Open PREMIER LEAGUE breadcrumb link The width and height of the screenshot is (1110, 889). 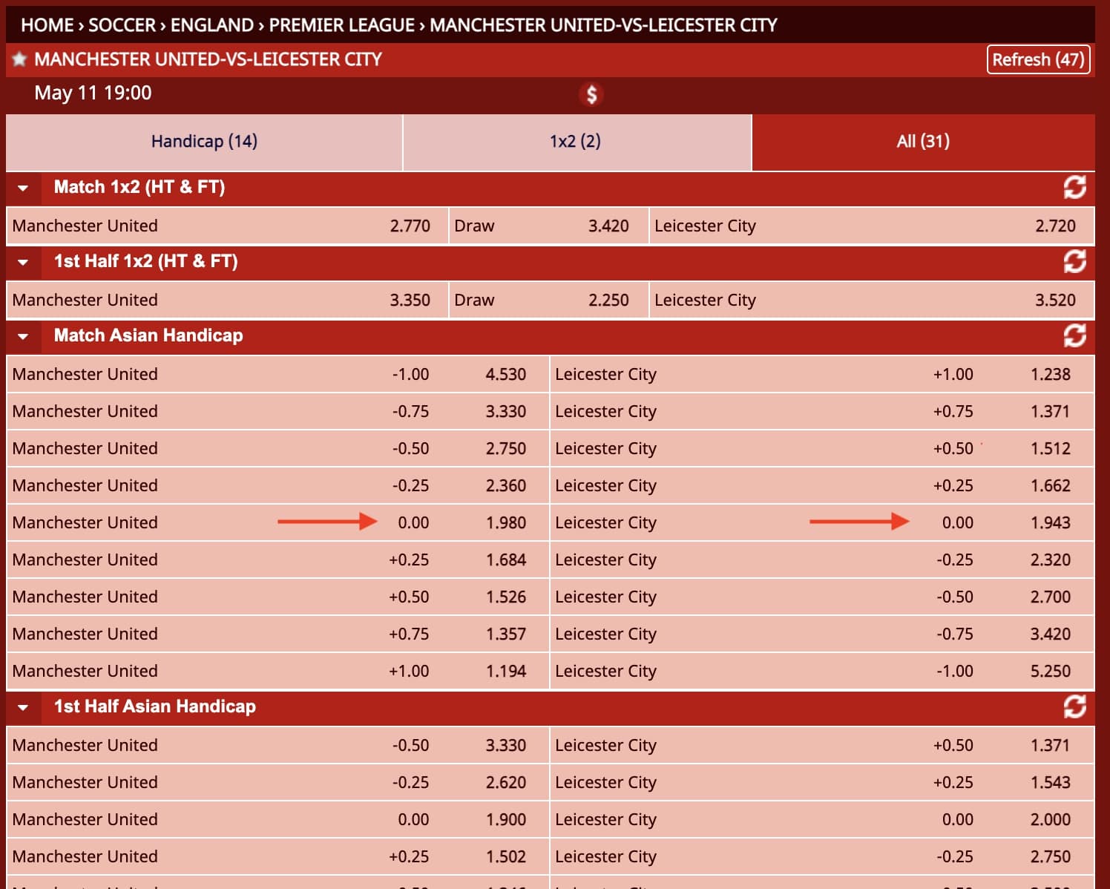coord(341,25)
